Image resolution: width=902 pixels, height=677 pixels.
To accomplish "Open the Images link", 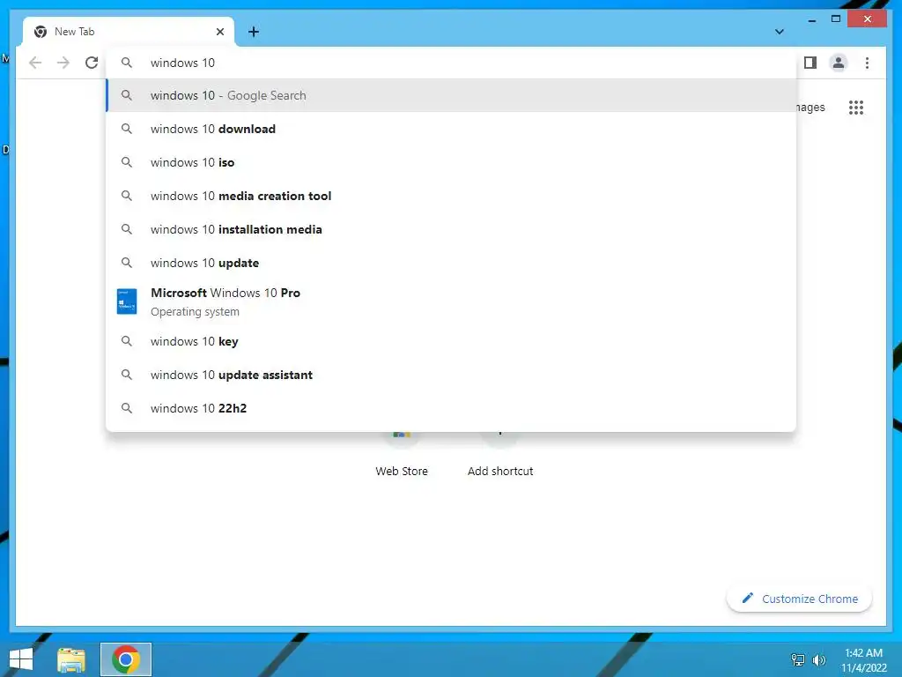I will (x=810, y=107).
